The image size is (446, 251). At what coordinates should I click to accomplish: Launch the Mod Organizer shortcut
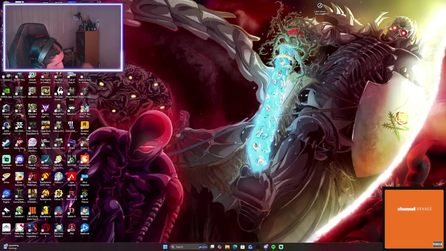[x=85, y=179]
